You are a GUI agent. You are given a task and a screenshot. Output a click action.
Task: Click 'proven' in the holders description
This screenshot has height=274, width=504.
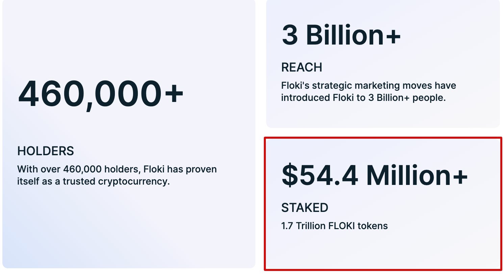[201, 169]
